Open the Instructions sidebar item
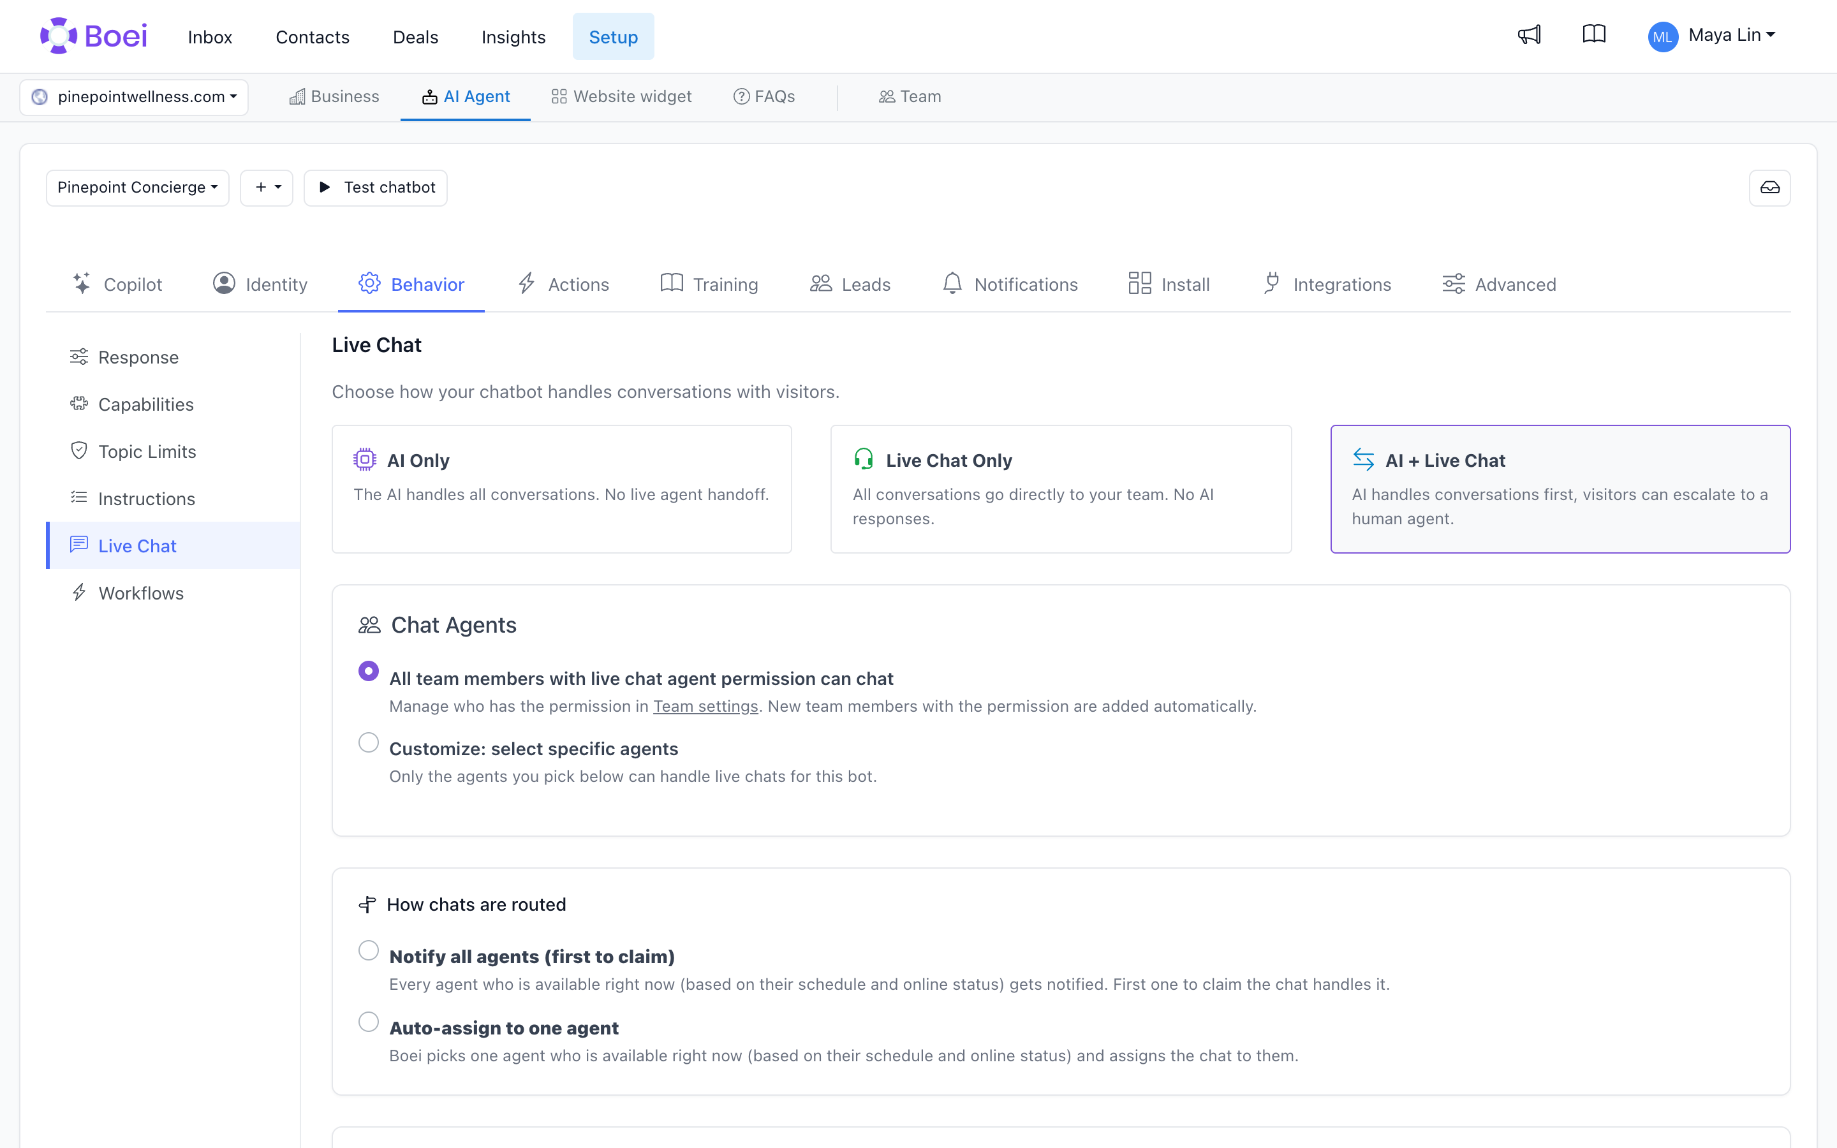 pos(173,498)
